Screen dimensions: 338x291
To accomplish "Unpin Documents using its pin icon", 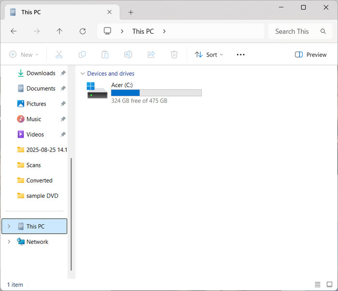I will [x=63, y=88].
